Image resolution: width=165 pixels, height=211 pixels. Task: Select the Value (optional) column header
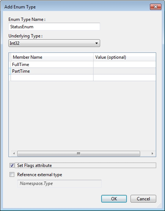(125, 57)
